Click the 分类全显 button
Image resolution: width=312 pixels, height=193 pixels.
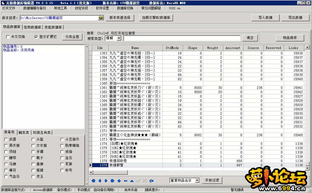72,37
